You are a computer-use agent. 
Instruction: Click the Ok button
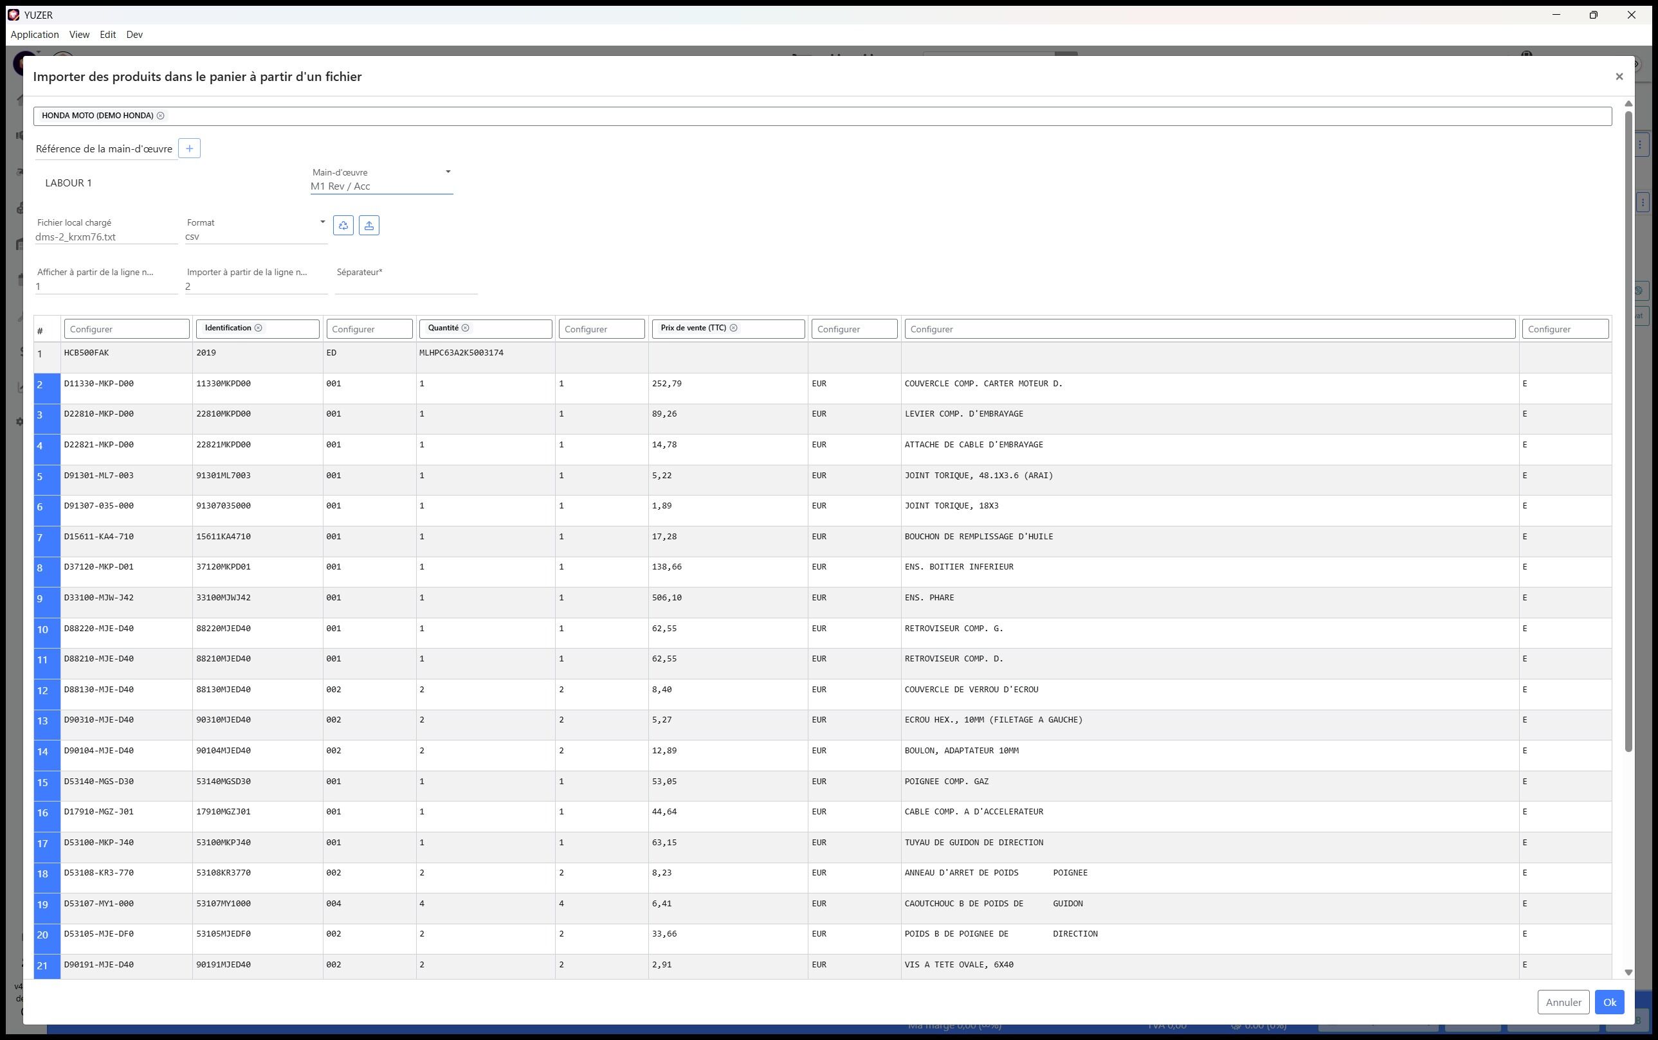click(x=1609, y=1002)
